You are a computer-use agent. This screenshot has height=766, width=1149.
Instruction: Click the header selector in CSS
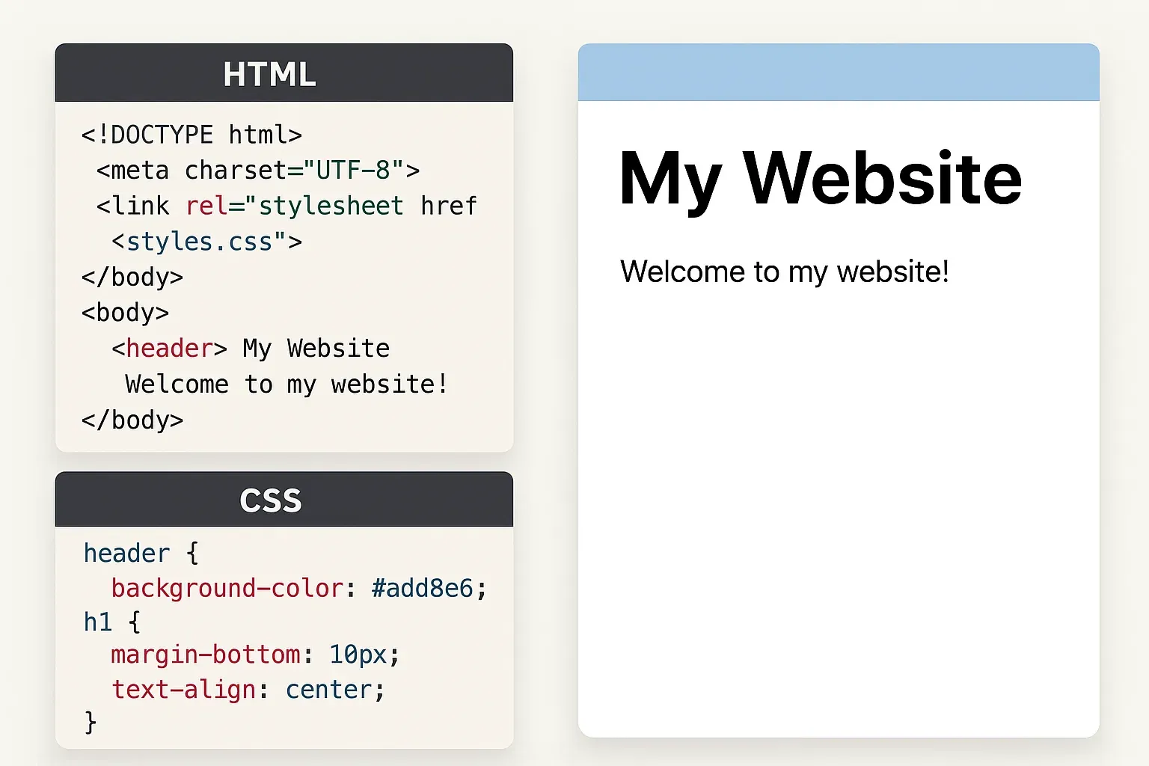click(126, 554)
